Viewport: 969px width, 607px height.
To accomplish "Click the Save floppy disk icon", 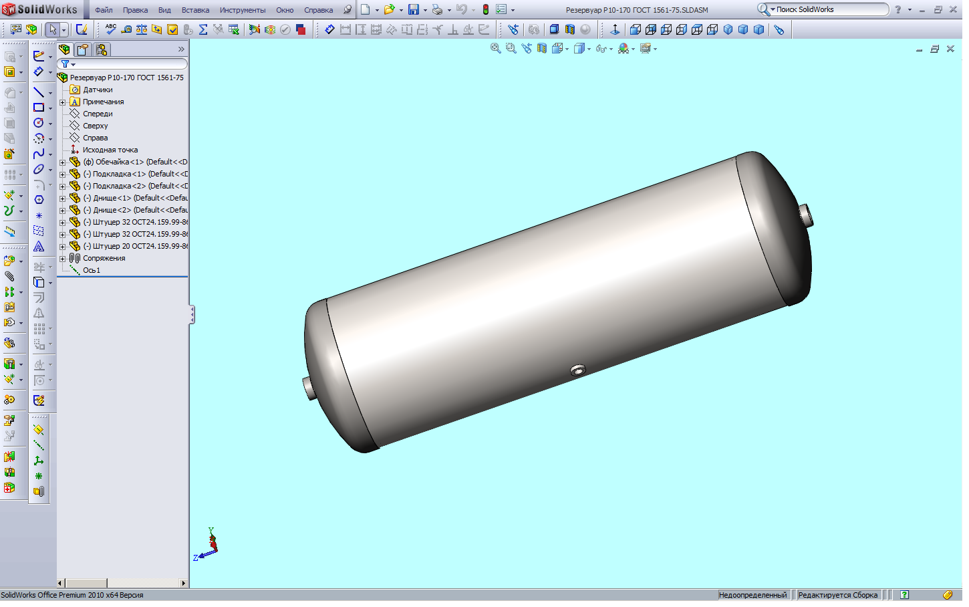I will click(414, 10).
